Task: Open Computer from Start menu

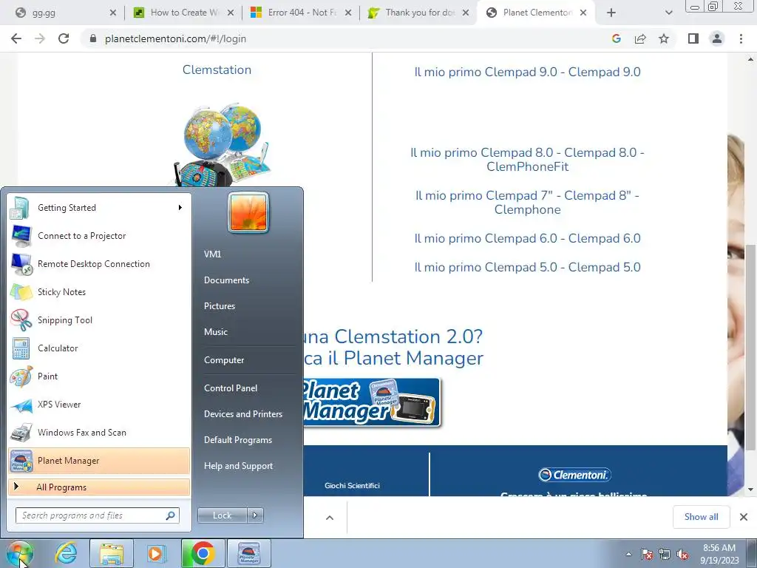Action: pyautogui.click(x=224, y=360)
